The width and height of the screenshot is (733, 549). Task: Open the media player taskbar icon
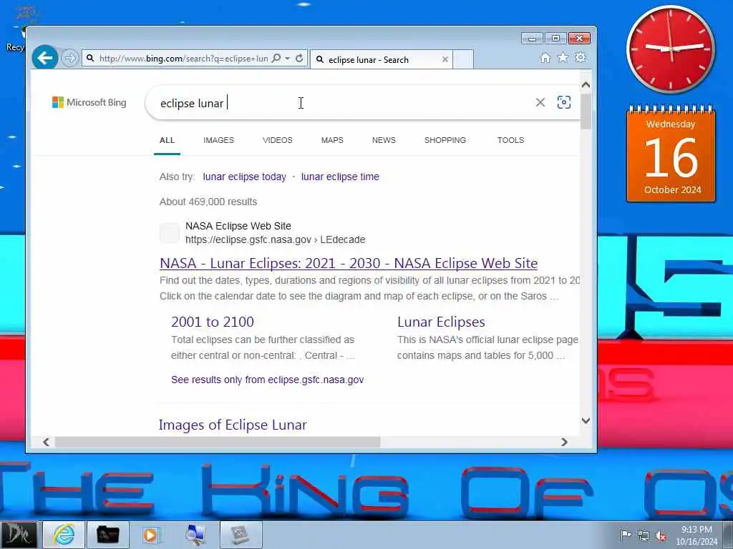click(x=151, y=535)
